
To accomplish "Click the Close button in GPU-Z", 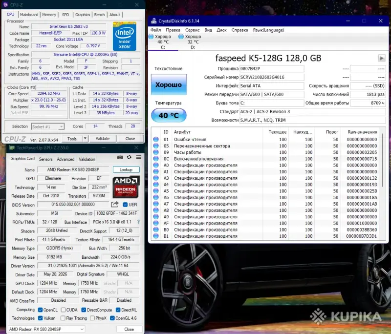I will click(x=129, y=329).
